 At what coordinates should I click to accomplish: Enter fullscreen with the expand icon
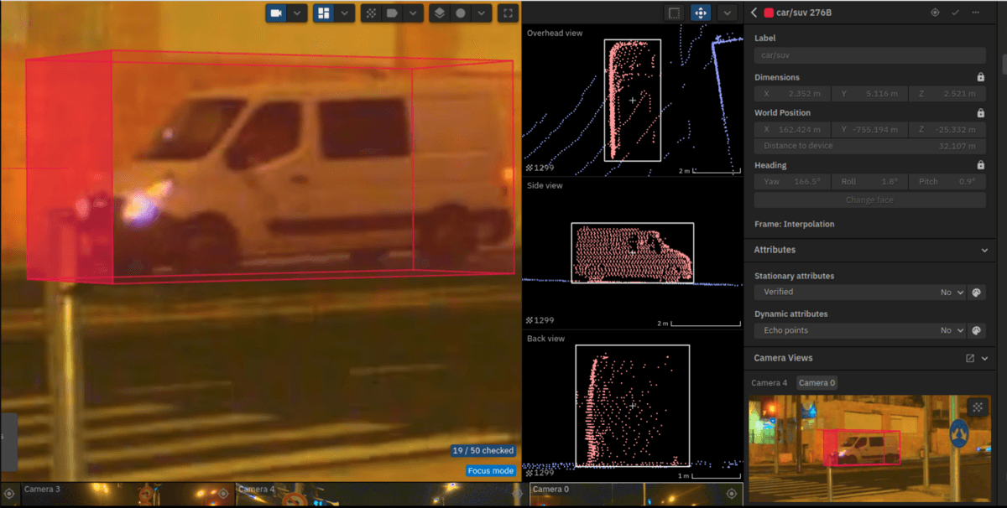[x=507, y=13]
